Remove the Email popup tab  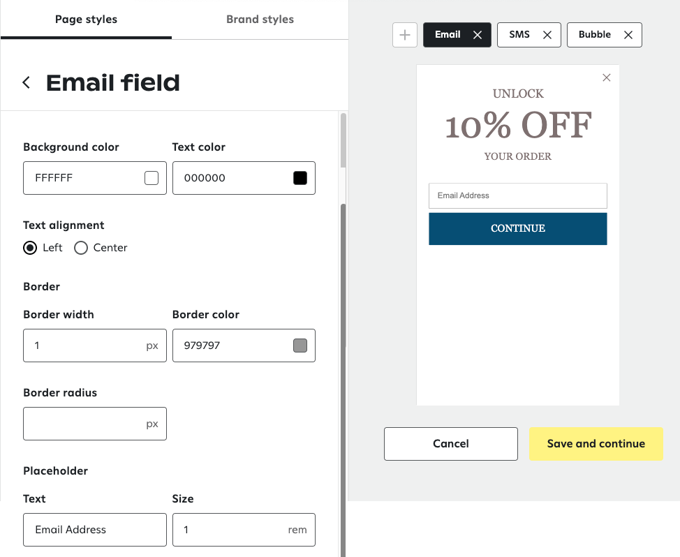tap(478, 34)
